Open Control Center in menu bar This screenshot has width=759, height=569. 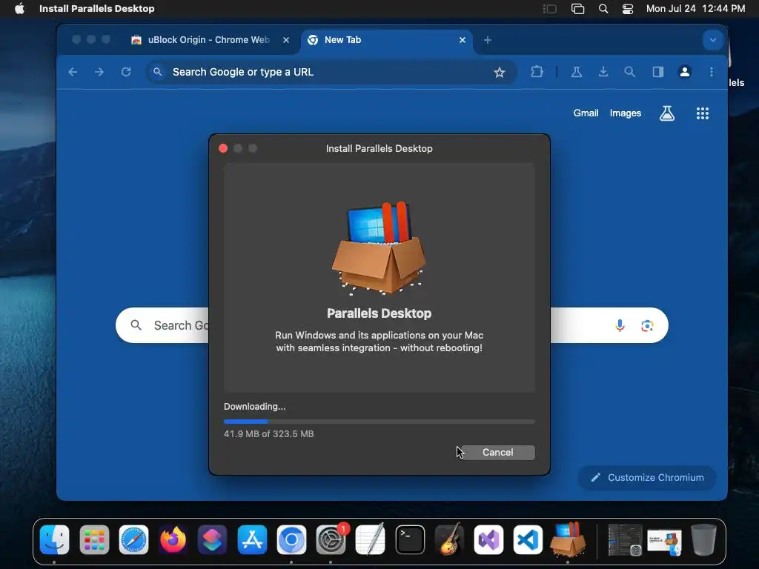coord(628,9)
